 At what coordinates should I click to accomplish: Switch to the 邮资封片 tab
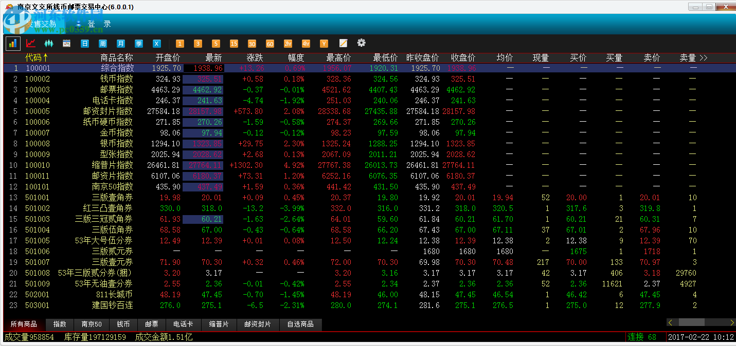258,324
